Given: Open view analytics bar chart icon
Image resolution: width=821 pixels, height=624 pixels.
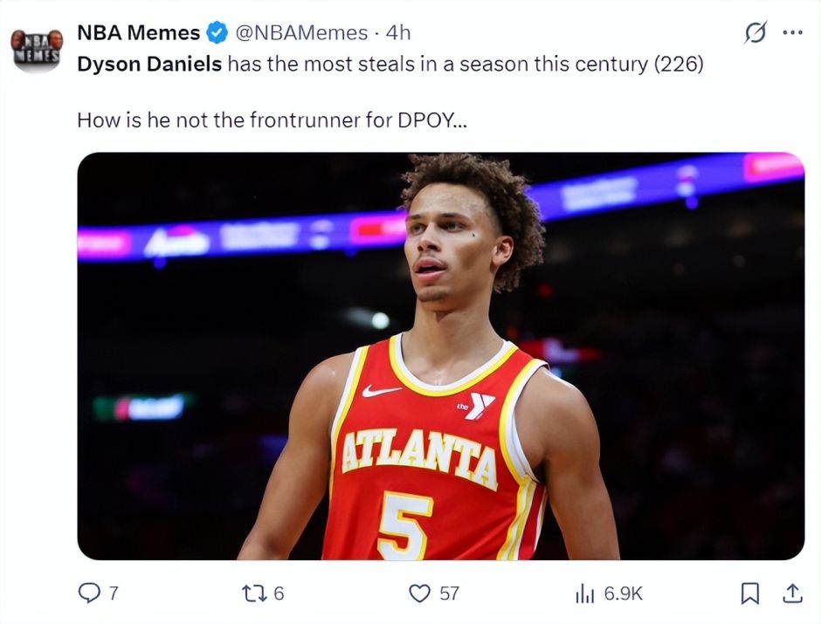Looking at the screenshot, I should tap(584, 593).
